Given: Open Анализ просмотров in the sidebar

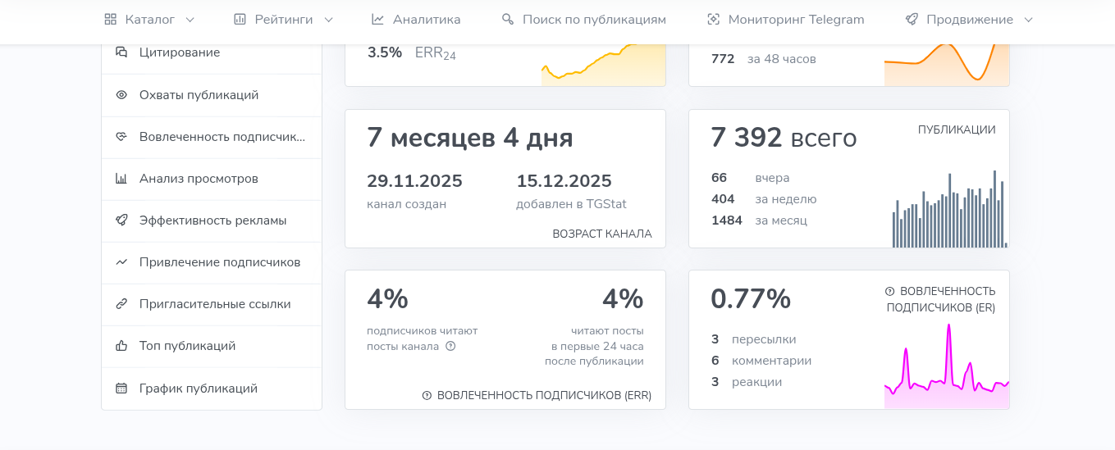Looking at the screenshot, I should pyautogui.click(x=212, y=179).
